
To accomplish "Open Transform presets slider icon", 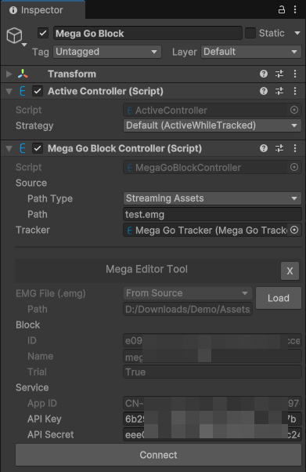I will point(279,74).
